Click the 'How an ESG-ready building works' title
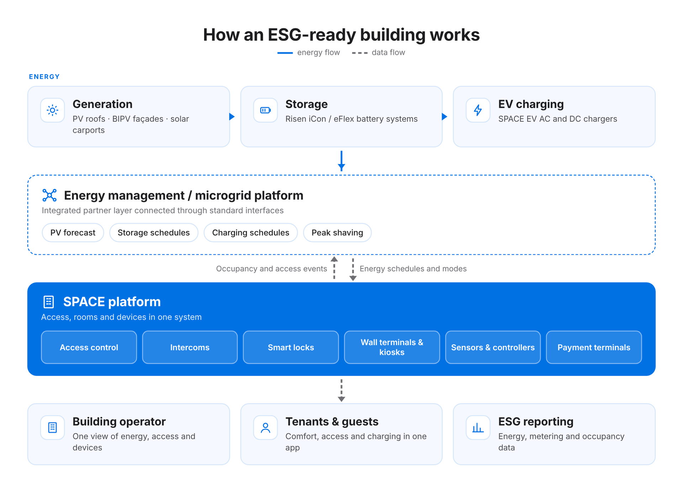This screenshot has width=683, height=489. tap(341, 35)
